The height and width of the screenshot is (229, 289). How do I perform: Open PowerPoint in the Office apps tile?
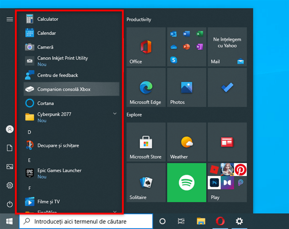(186, 47)
